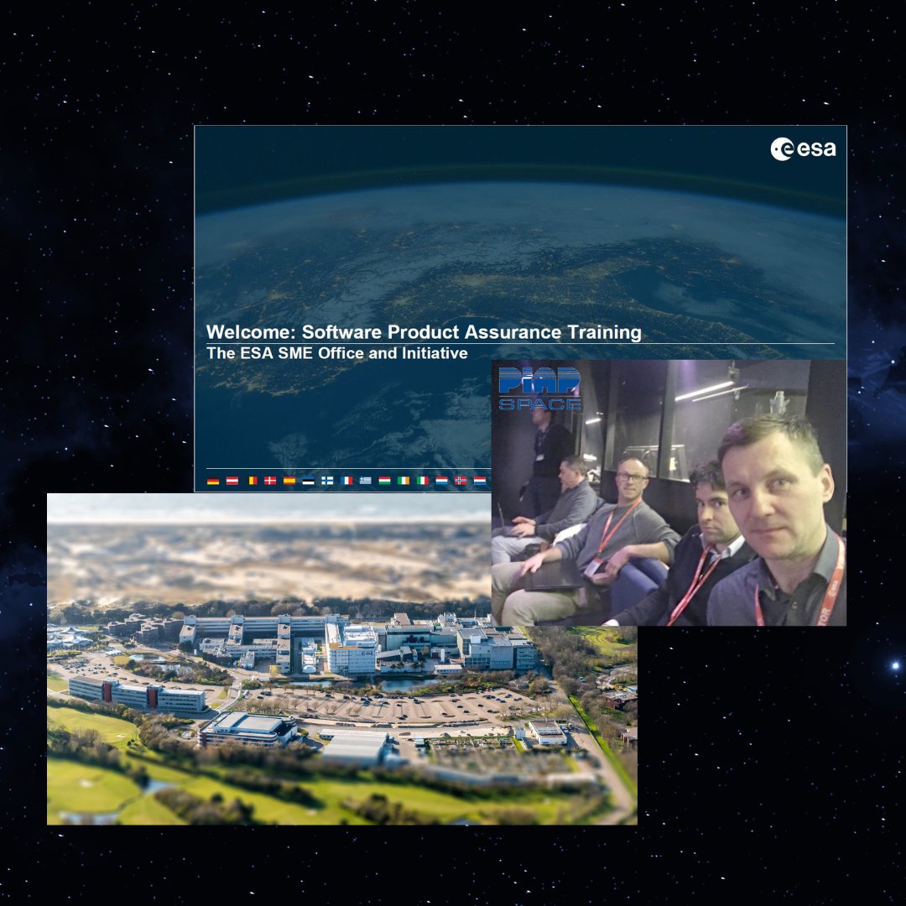The height and width of the screenshot is (906, 906).
Task: Click the ESA logo on the slide
Action: point(803,149)
